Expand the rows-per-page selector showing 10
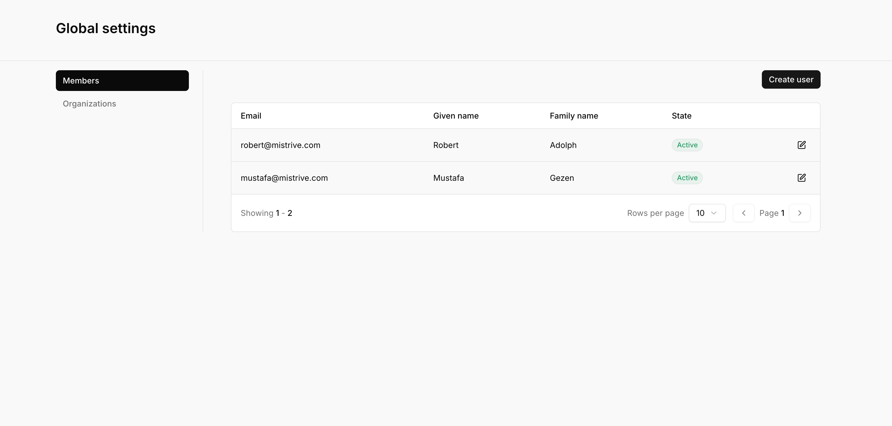Screen dimensions: 892x426 click(707, 213)
